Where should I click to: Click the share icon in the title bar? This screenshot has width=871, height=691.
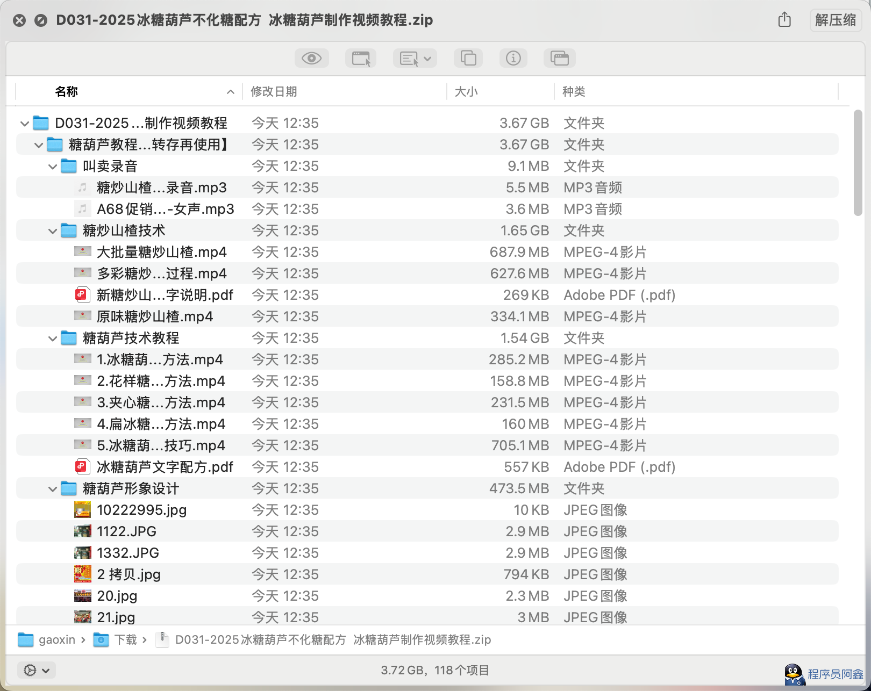click(784, 20)
